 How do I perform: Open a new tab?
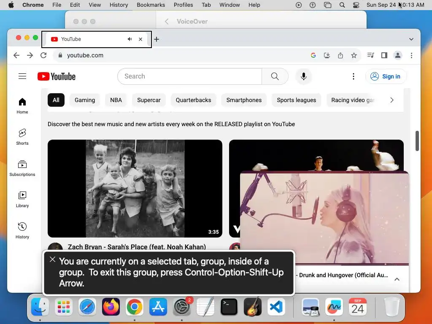point(157,39)
